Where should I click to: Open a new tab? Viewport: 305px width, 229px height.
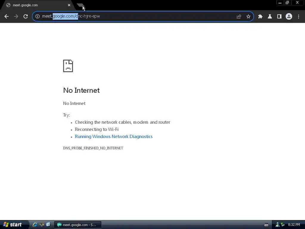point(81,5)
